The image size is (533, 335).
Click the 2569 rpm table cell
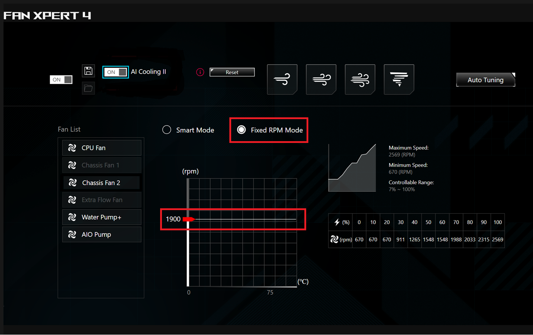498,239
